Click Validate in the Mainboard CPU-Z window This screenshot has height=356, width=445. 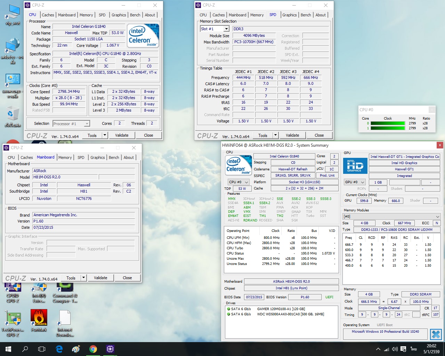[100, 278]
